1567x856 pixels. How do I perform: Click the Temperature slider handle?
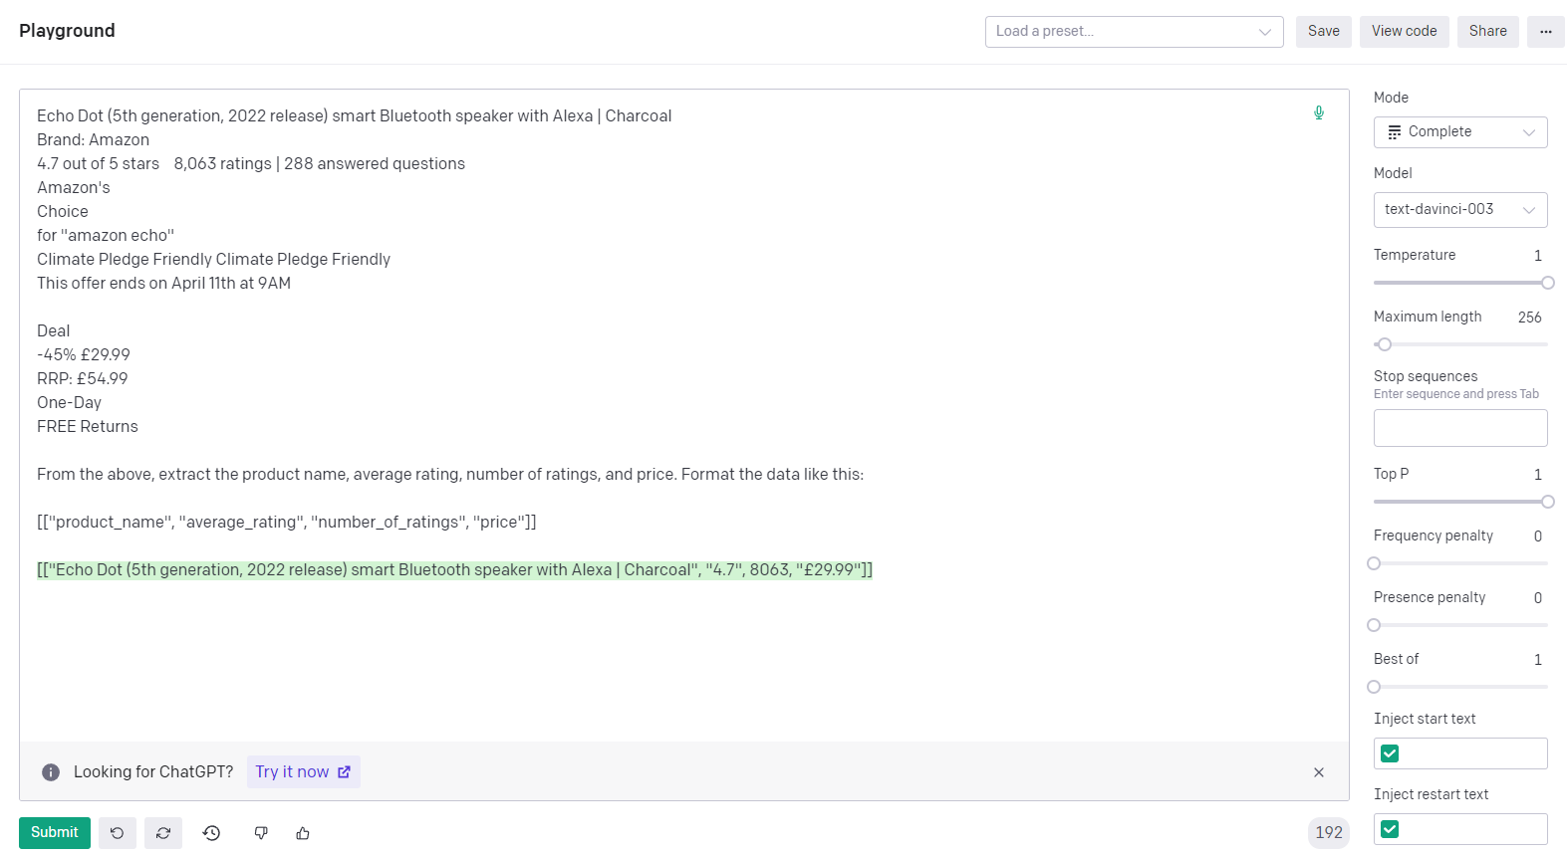[1547, 283]
